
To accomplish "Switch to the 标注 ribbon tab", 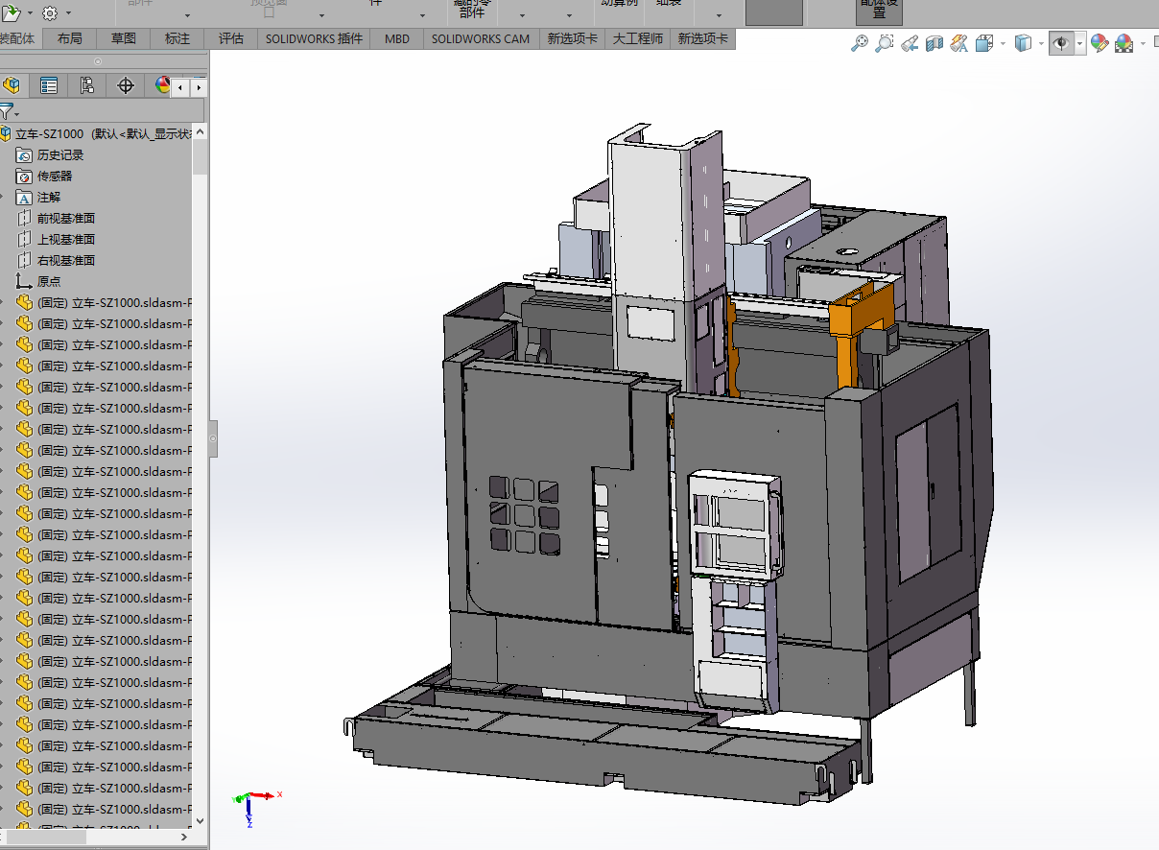I will [x=177, y=39].
